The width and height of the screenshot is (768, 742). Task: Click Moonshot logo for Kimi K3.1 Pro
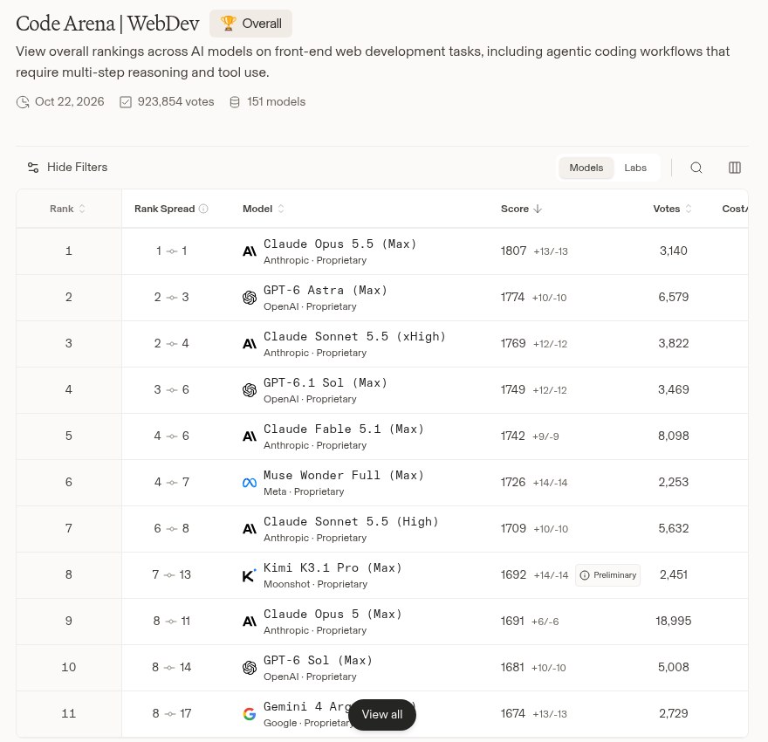tap(250, 575)
